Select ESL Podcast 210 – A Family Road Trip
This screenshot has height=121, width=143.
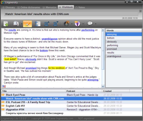tap(71, 102)
